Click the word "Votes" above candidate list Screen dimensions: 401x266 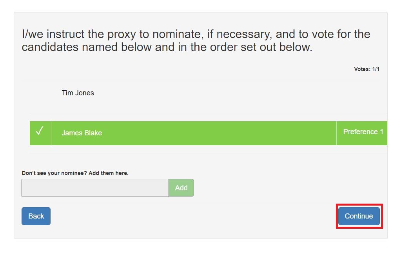tap(361, 69)
